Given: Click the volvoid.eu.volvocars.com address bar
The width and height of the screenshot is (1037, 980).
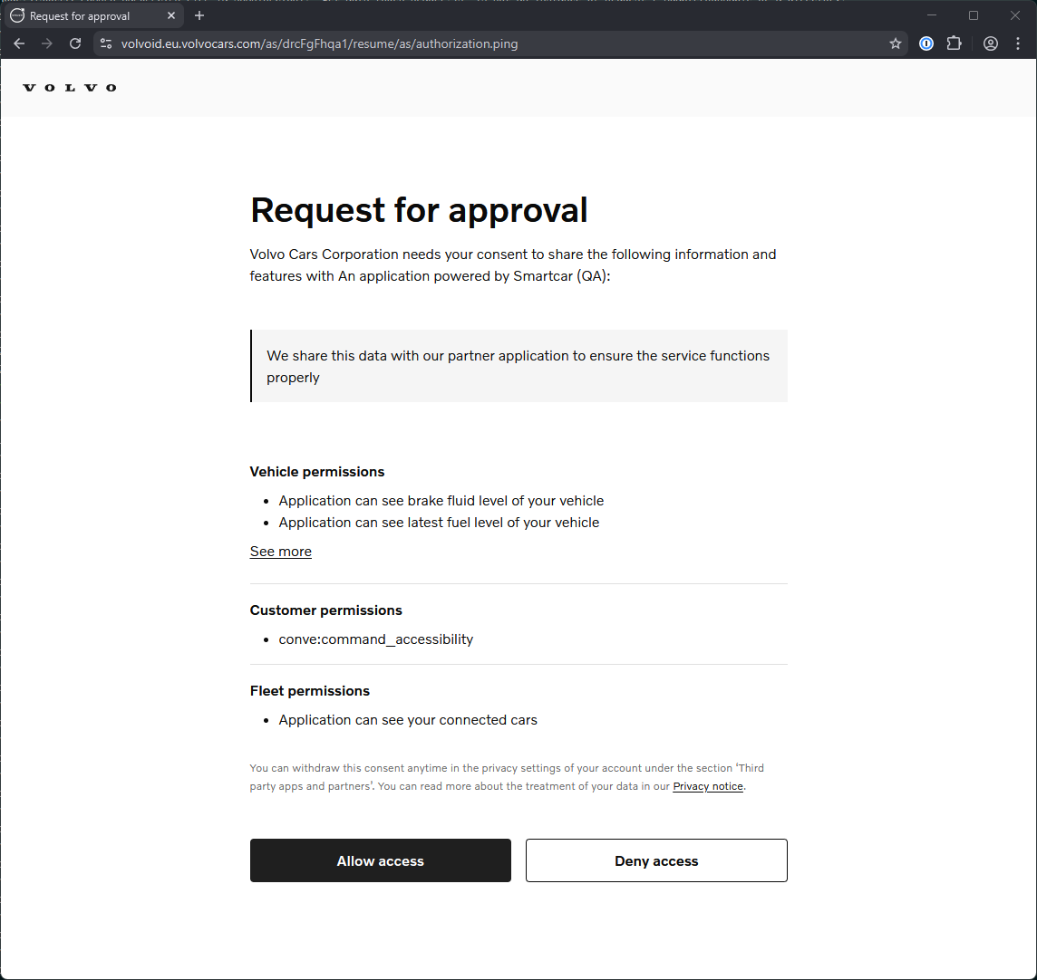Looking at the screenshot, I should coord(499,43).
